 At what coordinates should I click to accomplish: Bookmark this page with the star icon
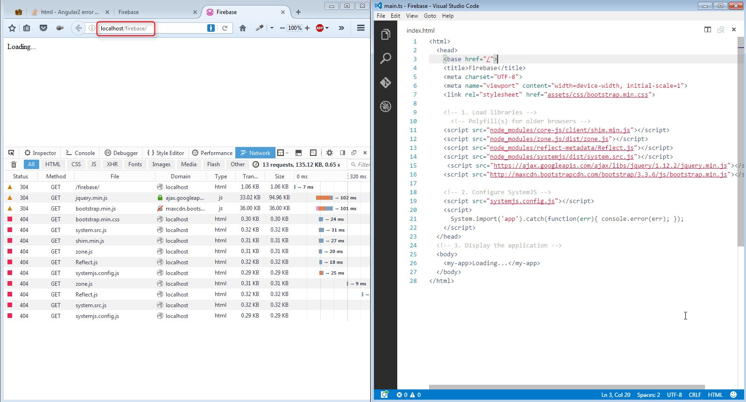[x=12, y=28]
